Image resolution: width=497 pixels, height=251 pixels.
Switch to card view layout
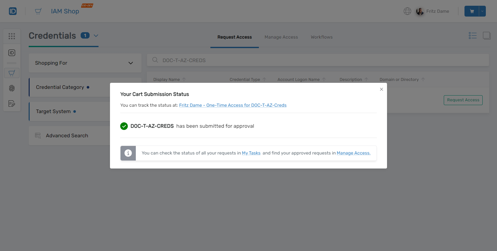pos(487,36)
